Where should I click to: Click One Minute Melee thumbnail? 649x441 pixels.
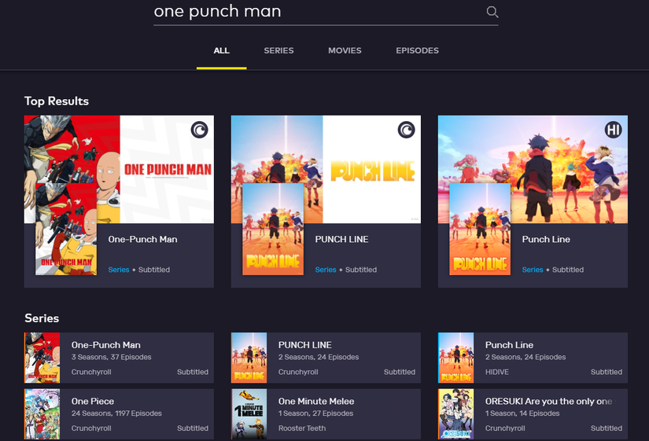(249, 414)
